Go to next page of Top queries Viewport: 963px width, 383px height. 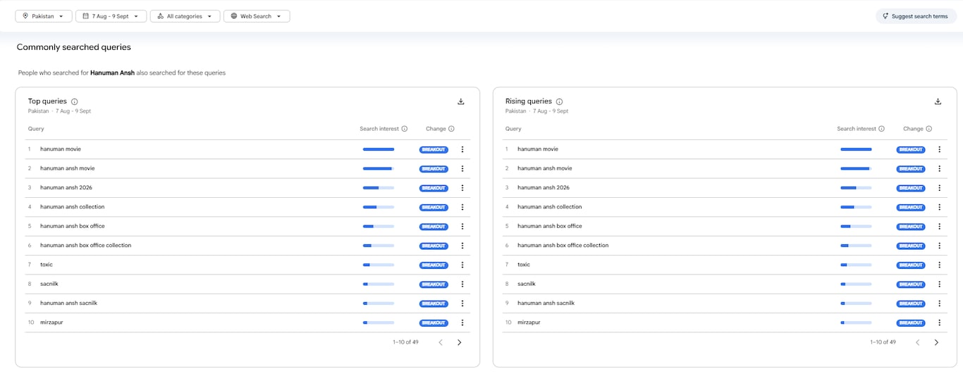point(460,342)
